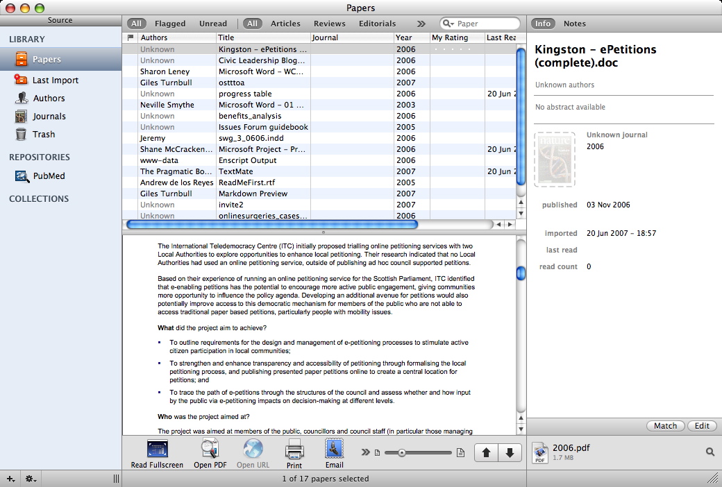Viewport: 722px width, 487px height.
Task: Click the 2006.pdf file icon
Action: [x=540, y=452]
